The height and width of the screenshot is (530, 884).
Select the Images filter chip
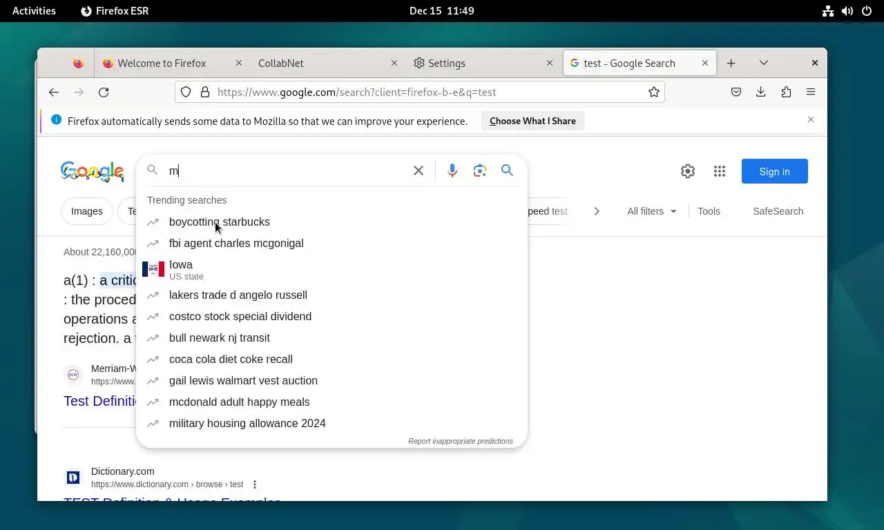click(x=87, y=211)
